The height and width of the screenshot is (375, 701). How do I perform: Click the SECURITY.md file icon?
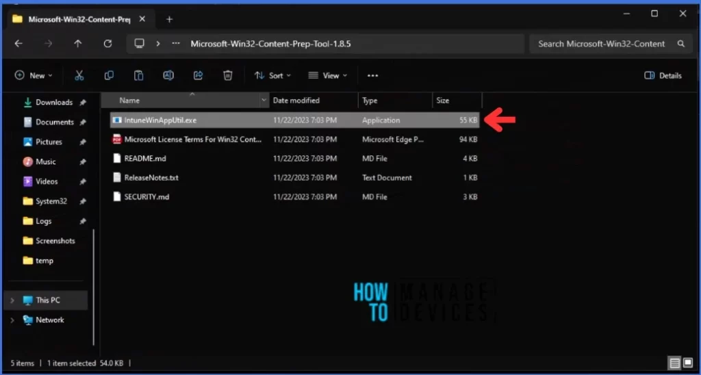click(117, 196)
